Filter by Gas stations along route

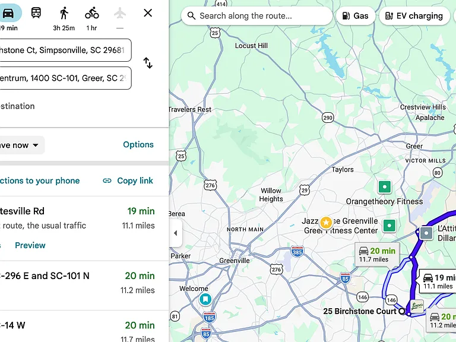click(356, 15)
